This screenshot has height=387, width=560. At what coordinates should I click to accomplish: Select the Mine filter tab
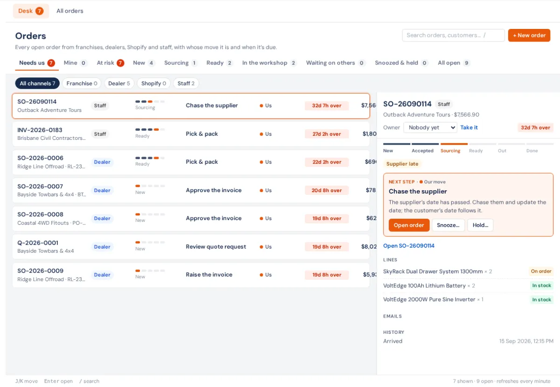click(76, 63)
